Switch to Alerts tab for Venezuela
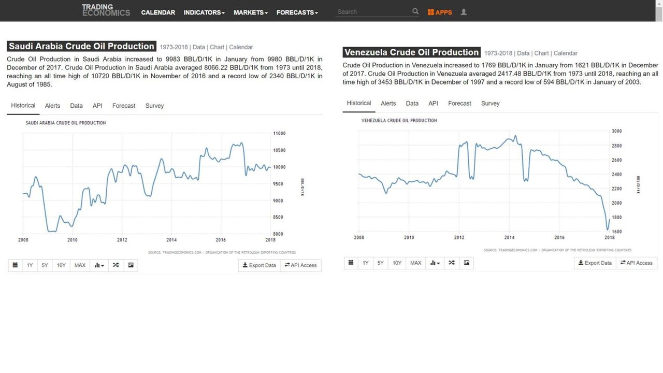Image resolution: width=663 pixels, height=373 pixels. point(388,104)
